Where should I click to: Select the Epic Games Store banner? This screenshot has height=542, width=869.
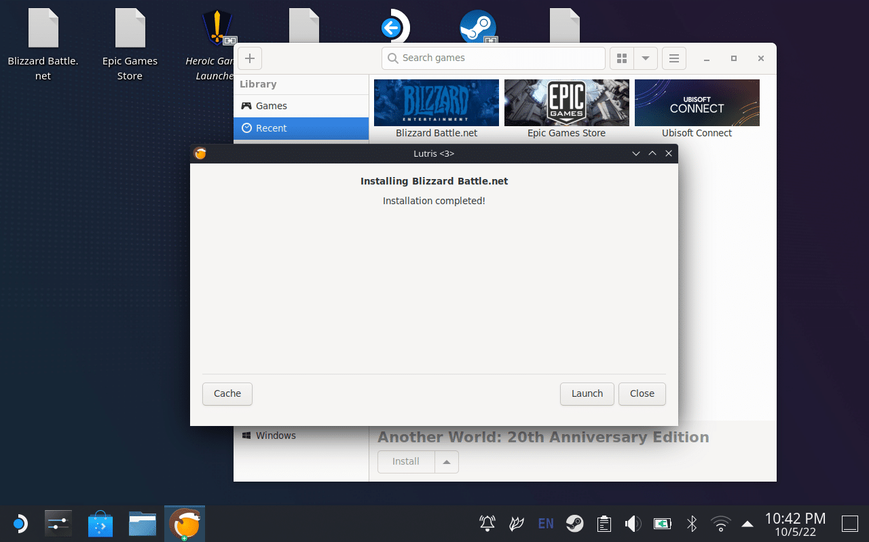pos(567,102)
